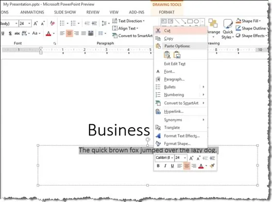Open Quick Styles gallery
The height and width of the screenshot is (202, 272).
click(228, 29)
